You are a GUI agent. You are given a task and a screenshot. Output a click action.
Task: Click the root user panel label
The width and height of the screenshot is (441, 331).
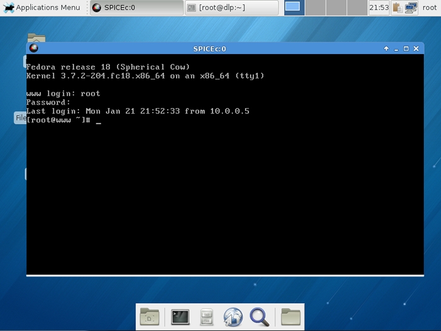pos(430,8)
